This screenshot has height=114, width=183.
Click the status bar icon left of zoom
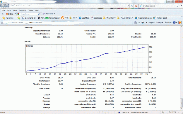(163, 112)
